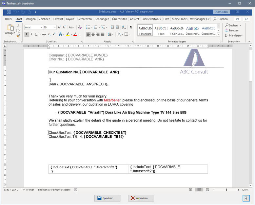
Task: Decrease paragraph indent
Action: click(112, 27)
